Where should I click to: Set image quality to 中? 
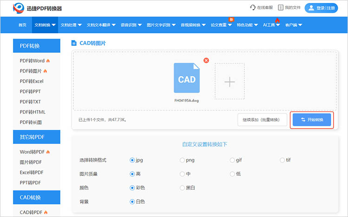coord(182,174)
